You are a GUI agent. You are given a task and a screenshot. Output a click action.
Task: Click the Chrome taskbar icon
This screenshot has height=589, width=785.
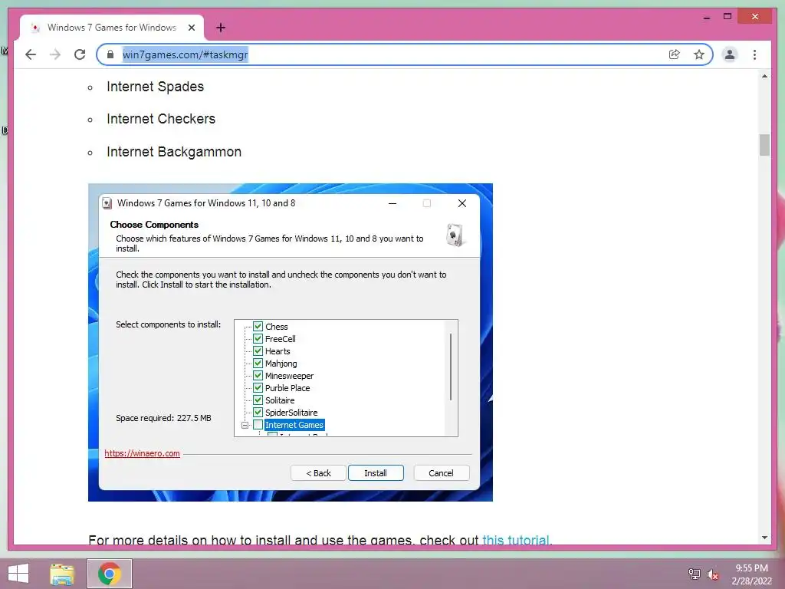click(x=110, y=574)
